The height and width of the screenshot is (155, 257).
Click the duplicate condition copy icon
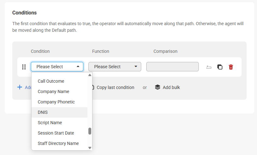coord(220,67)
